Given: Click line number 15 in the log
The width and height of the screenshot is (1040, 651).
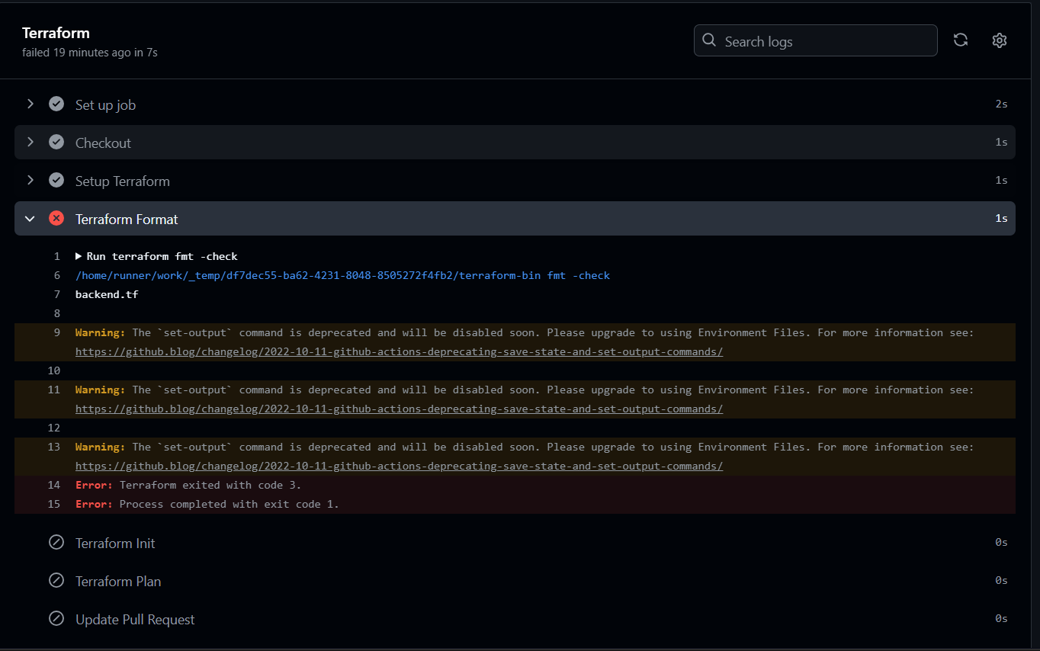Looking at the screenshot, I should (x=53, y=504).
